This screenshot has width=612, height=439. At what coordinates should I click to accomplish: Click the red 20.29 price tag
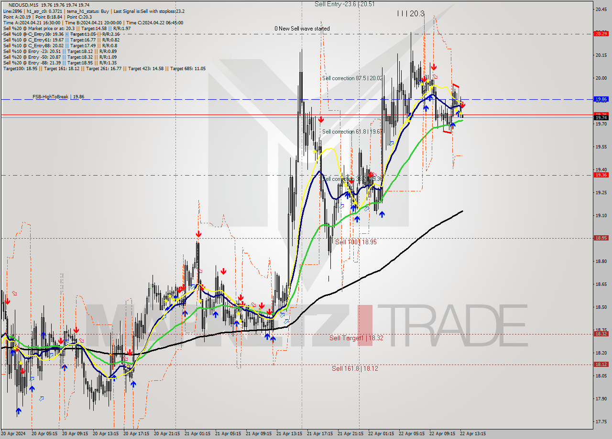click(601, 33)
